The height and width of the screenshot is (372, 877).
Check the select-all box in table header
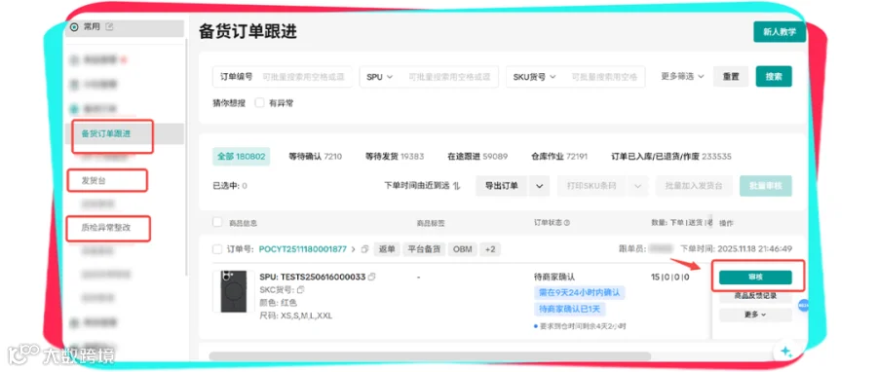217,222
